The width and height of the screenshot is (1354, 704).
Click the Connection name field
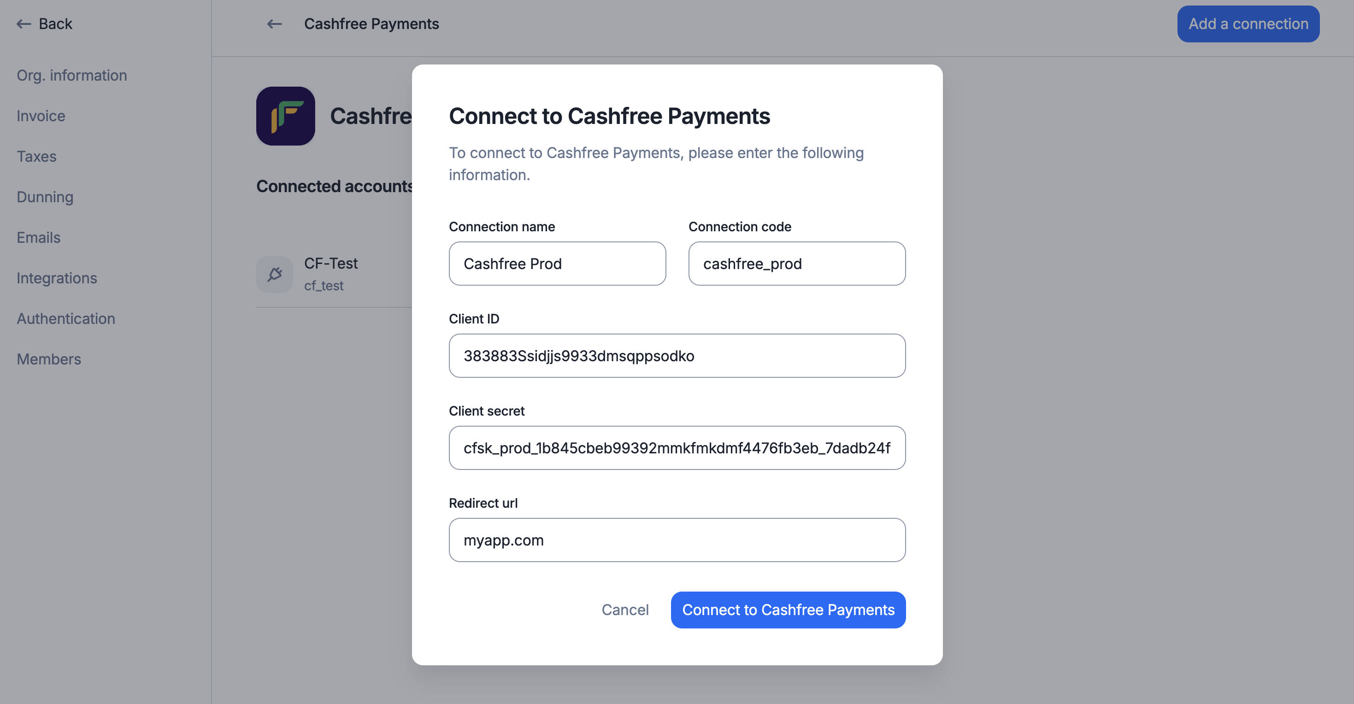click(x=557, y=263)
